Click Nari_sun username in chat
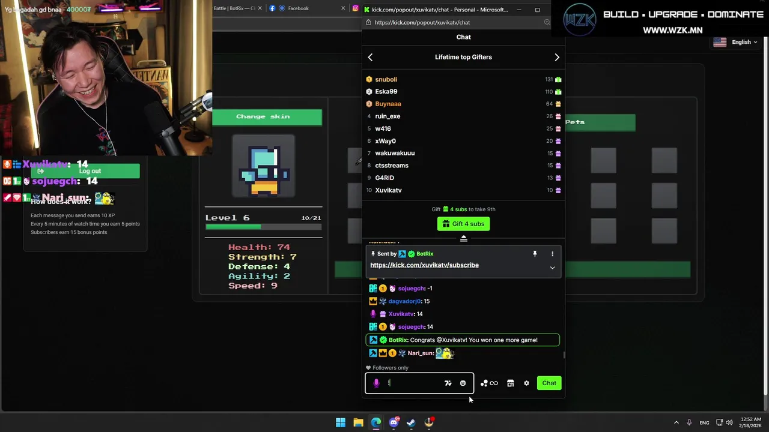 point(421,353)
